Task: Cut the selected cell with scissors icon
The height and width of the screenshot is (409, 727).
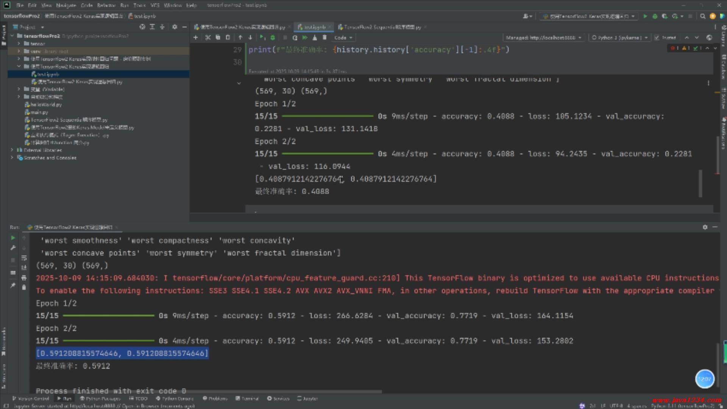Action: (x=207, y=37)
